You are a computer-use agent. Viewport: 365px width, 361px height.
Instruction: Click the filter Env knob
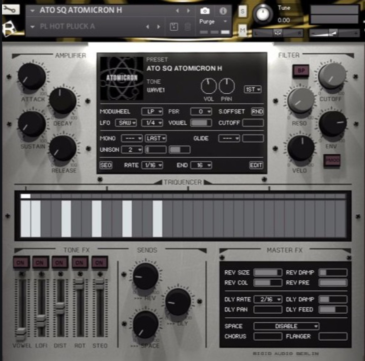click(x=332, y=124)
